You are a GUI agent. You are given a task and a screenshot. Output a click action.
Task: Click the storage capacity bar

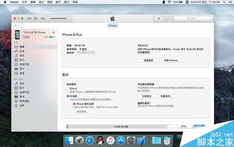point(120,127)
